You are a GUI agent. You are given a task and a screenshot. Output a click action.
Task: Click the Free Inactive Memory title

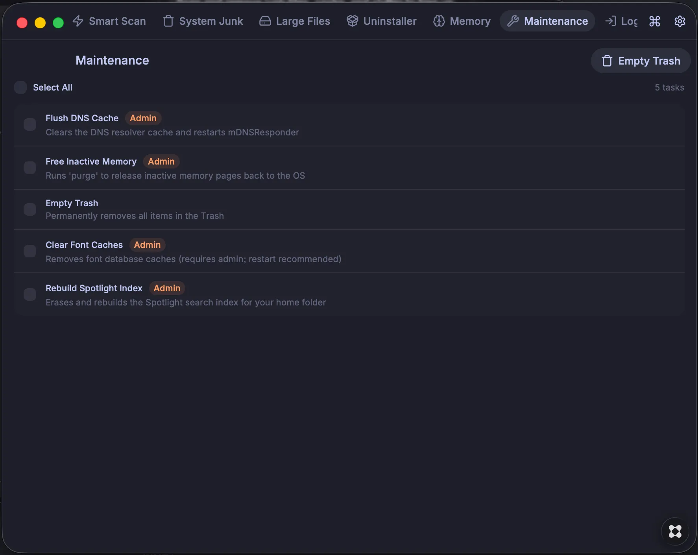[91, 161]
